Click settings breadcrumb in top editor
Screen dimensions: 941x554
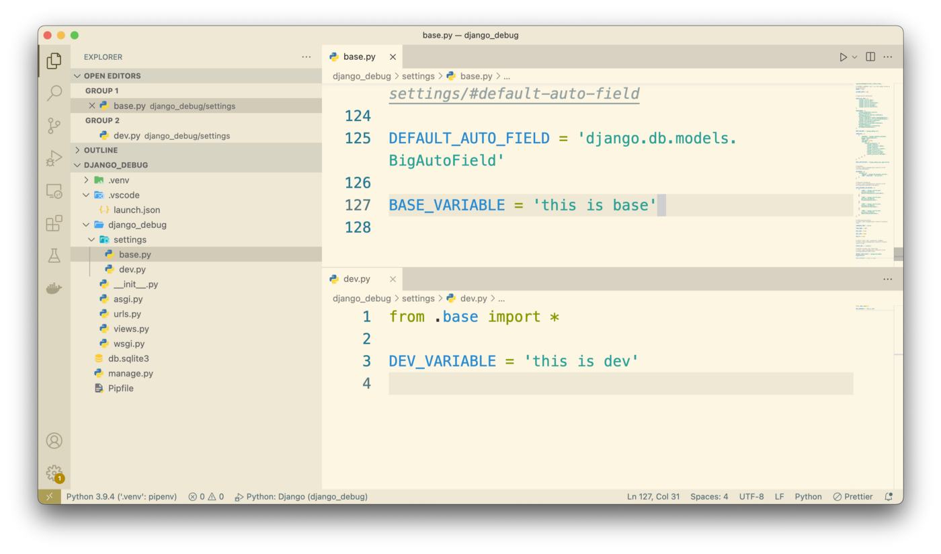click(x=418, y=76)
